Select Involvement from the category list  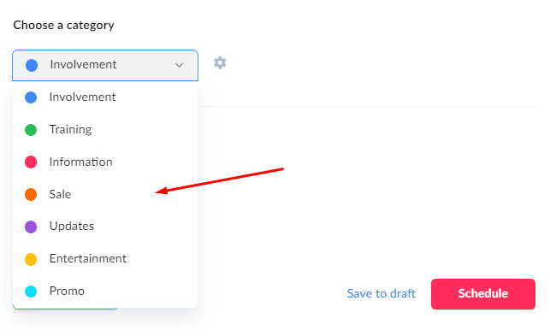tap(105, 97)
